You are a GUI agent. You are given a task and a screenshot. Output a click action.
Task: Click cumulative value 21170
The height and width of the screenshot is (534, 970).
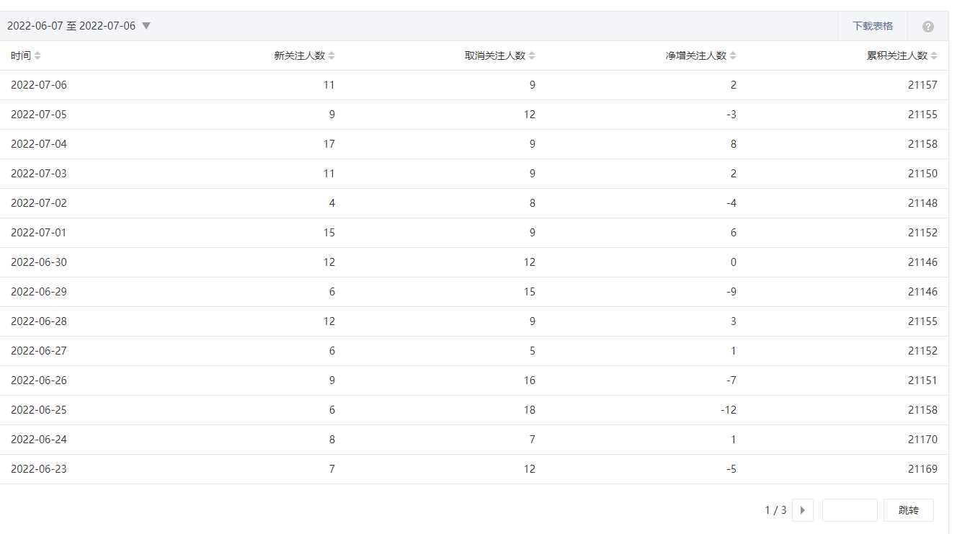[922, 440]
